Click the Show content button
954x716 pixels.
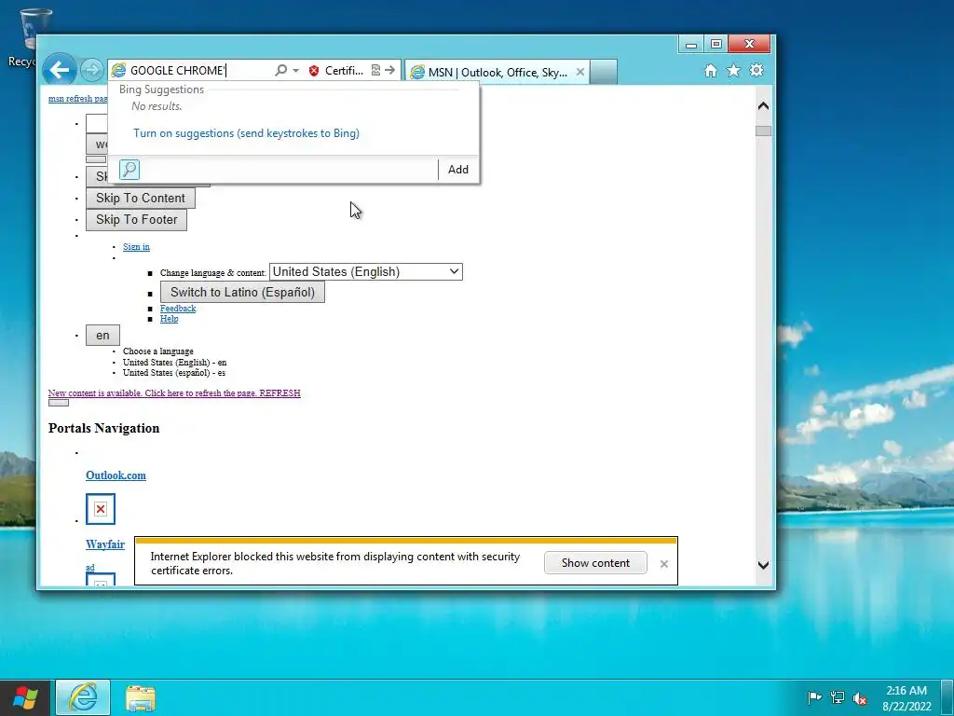pos(595,562)
